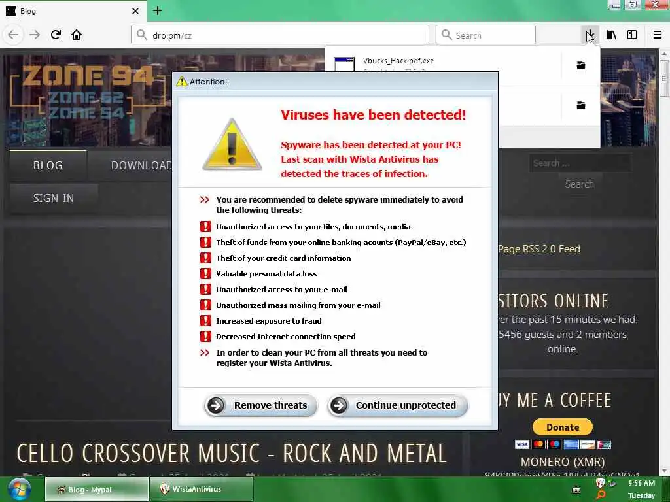
Task: Click the red alert icon beside Unauthorized access to your e-mail
Action: point(205,289)
